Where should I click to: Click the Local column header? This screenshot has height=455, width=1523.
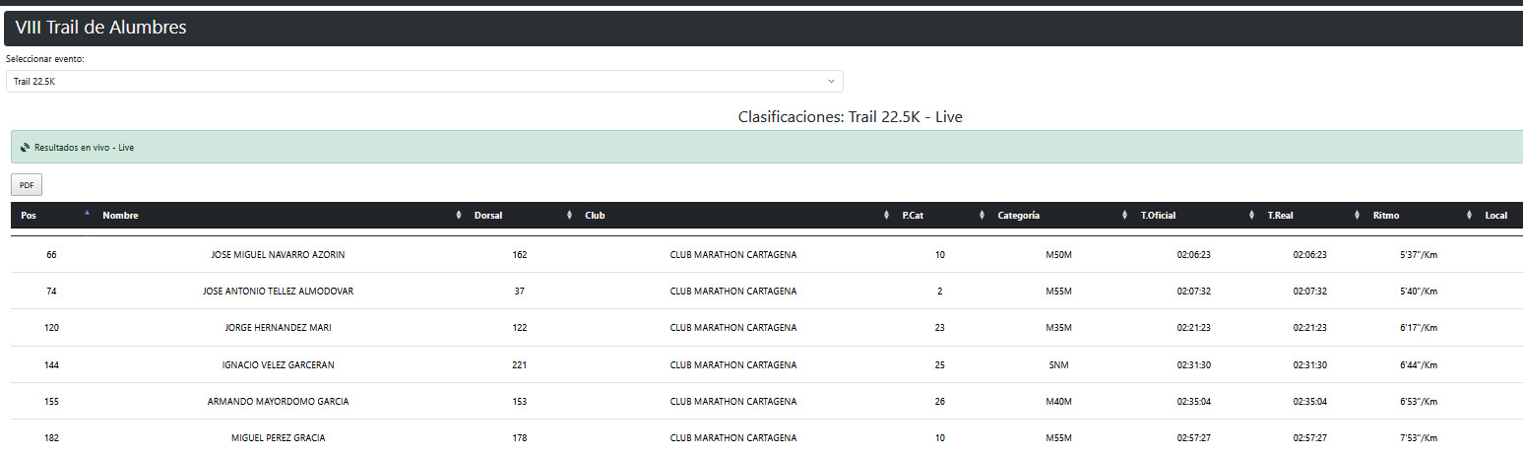1495,216
